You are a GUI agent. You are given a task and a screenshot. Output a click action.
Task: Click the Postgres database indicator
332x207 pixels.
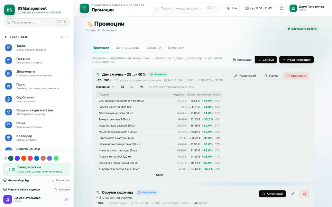click(63, 189)
